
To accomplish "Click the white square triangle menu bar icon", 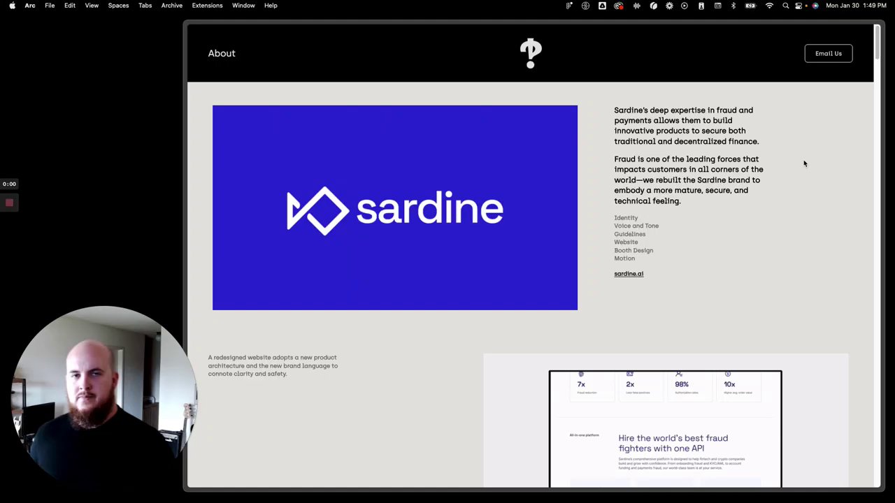I will [x=602, y=6].
